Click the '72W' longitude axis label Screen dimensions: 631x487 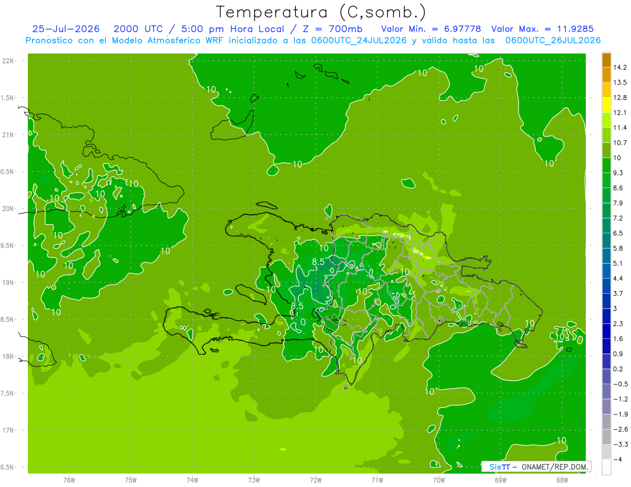pyautogui.click(x=315, y=480)
